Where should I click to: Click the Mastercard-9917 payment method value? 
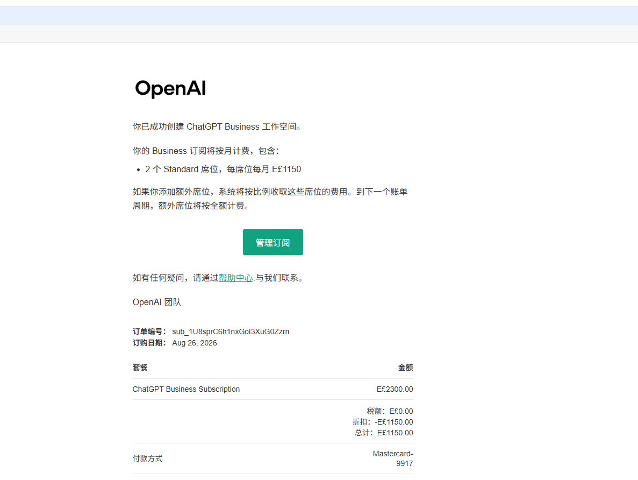393,458
